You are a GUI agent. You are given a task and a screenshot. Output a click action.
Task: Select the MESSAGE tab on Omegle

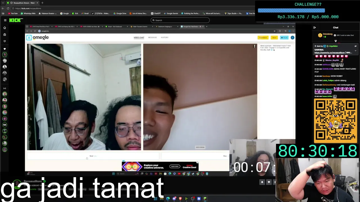pos(152,37)
